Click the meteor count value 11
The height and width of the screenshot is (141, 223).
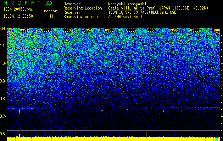[51, 16]
